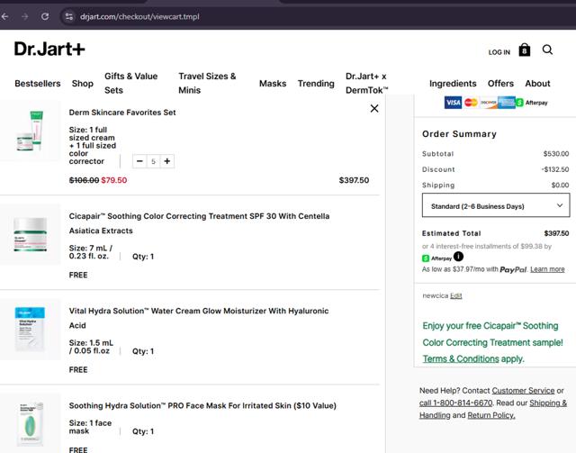Open Gifts & Value Sets menu
This screenshot has height=453, width=576.
pos(131,83)
